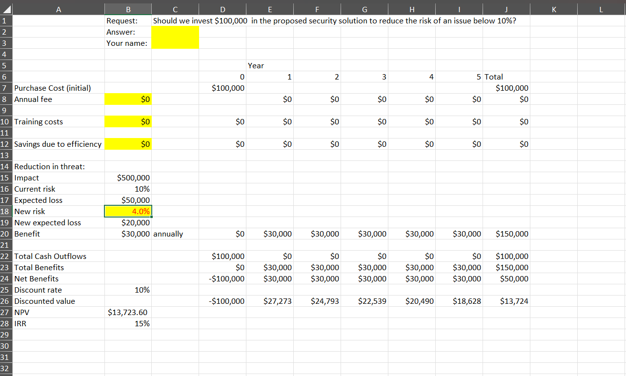Viewport: 626px width, 376px height.
Task: Click the "Net Benefits" row label
Action: click(36, 279)
